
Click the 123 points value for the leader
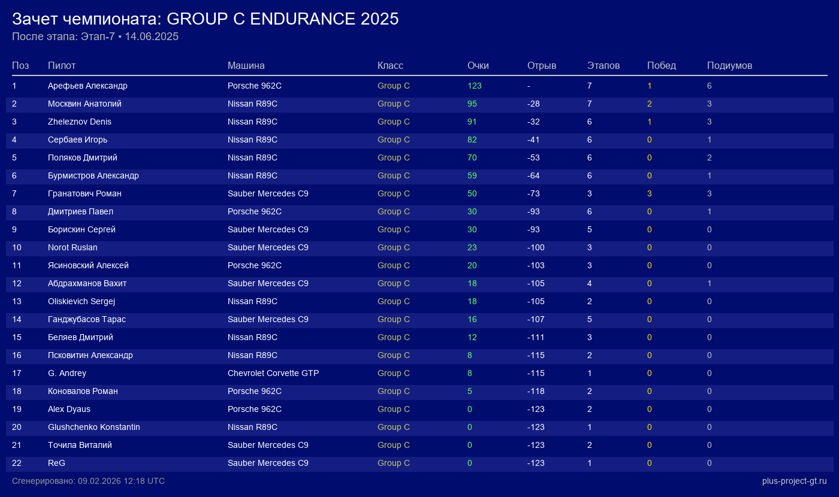475,86
